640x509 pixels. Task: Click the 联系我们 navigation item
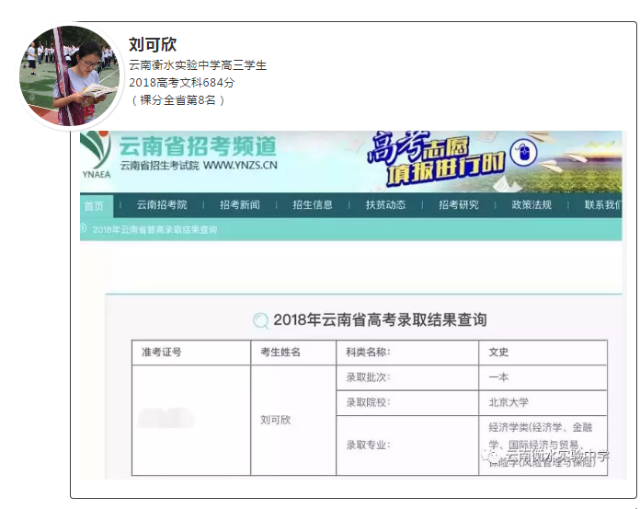[603, 205]
